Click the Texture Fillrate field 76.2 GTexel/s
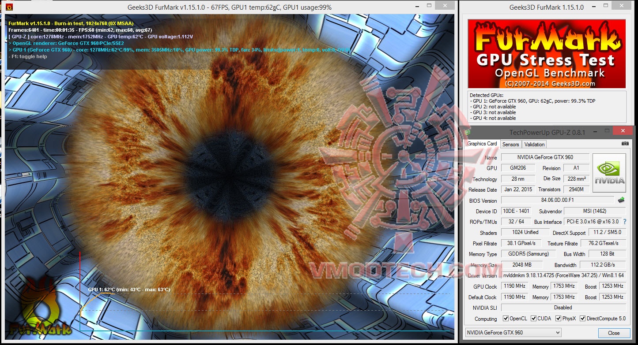The image size is (638, 345). click(604, 243)
